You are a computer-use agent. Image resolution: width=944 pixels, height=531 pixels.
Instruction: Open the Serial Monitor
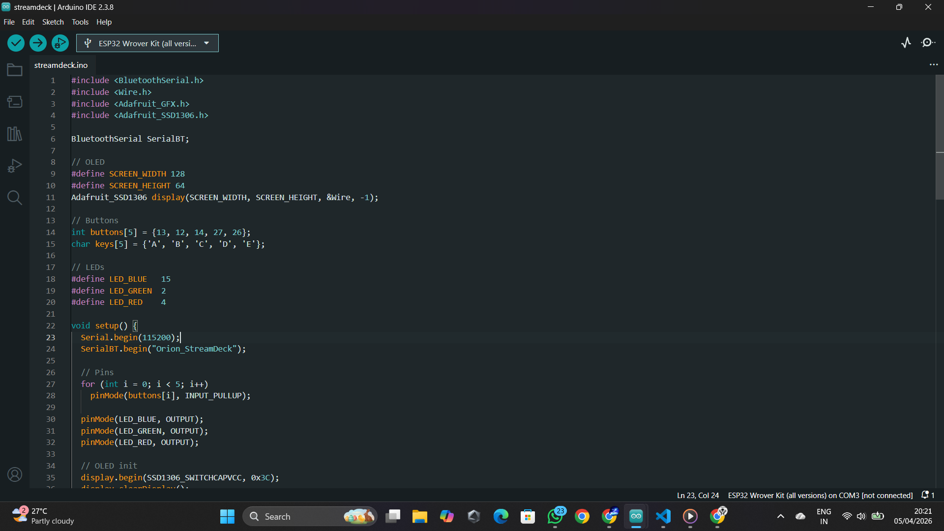(x=928, y=43)
